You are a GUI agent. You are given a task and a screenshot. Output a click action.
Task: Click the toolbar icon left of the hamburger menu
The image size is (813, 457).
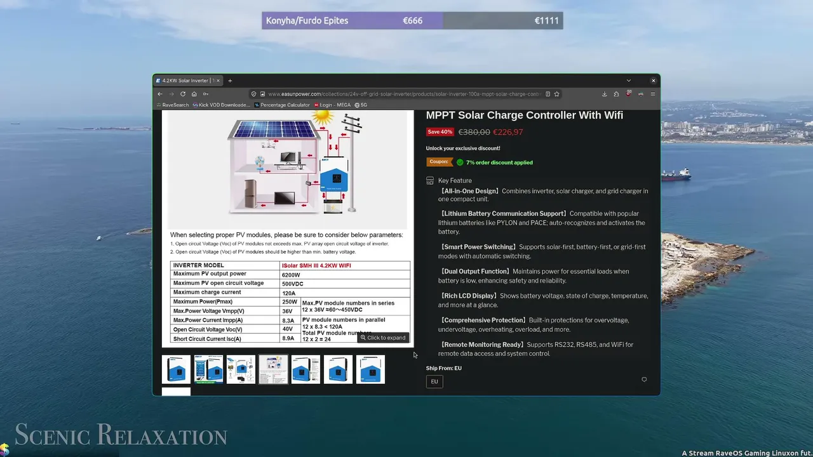tap(641, 94)
